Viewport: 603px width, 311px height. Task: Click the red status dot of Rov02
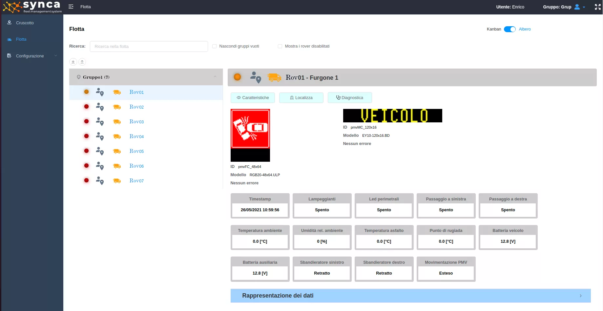[x=86, y=107]
